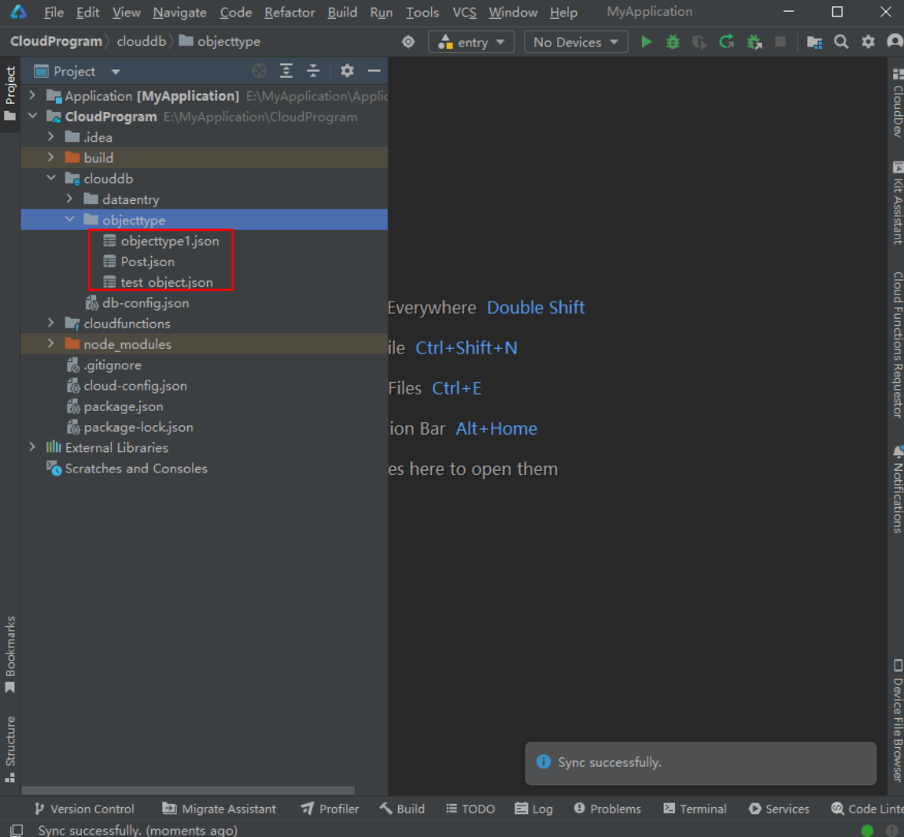Click Expand All icon in Project panel
Screen dimensions: 904x837
tap(286, 71)
